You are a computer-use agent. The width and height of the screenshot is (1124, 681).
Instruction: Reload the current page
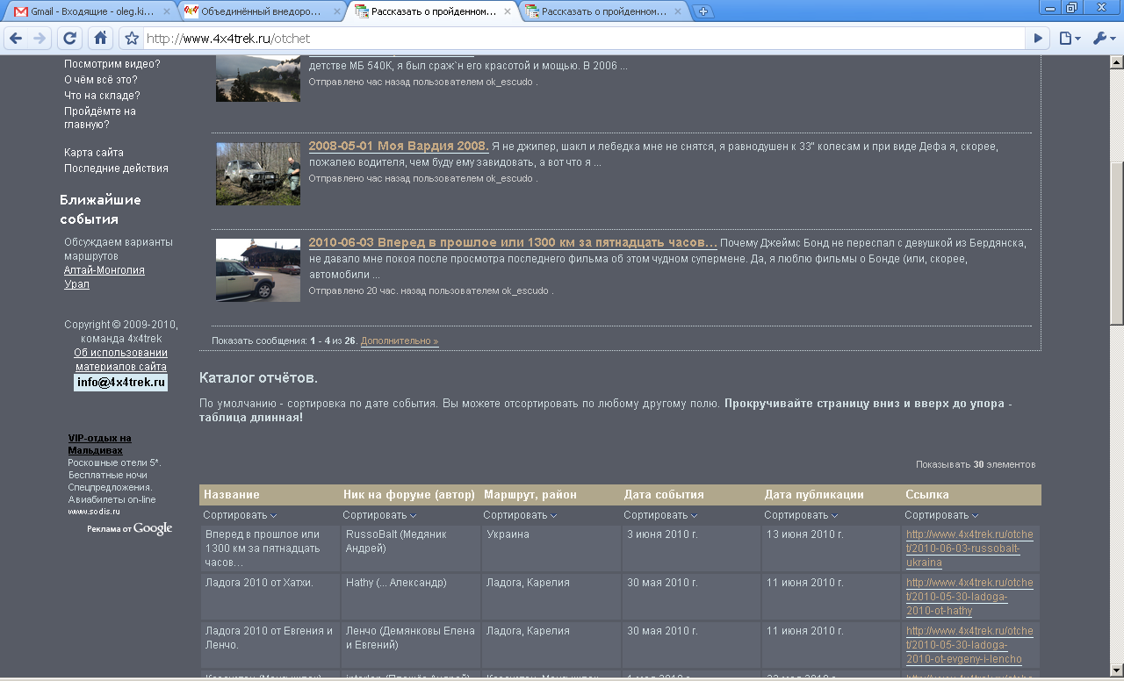pos(70,39)
